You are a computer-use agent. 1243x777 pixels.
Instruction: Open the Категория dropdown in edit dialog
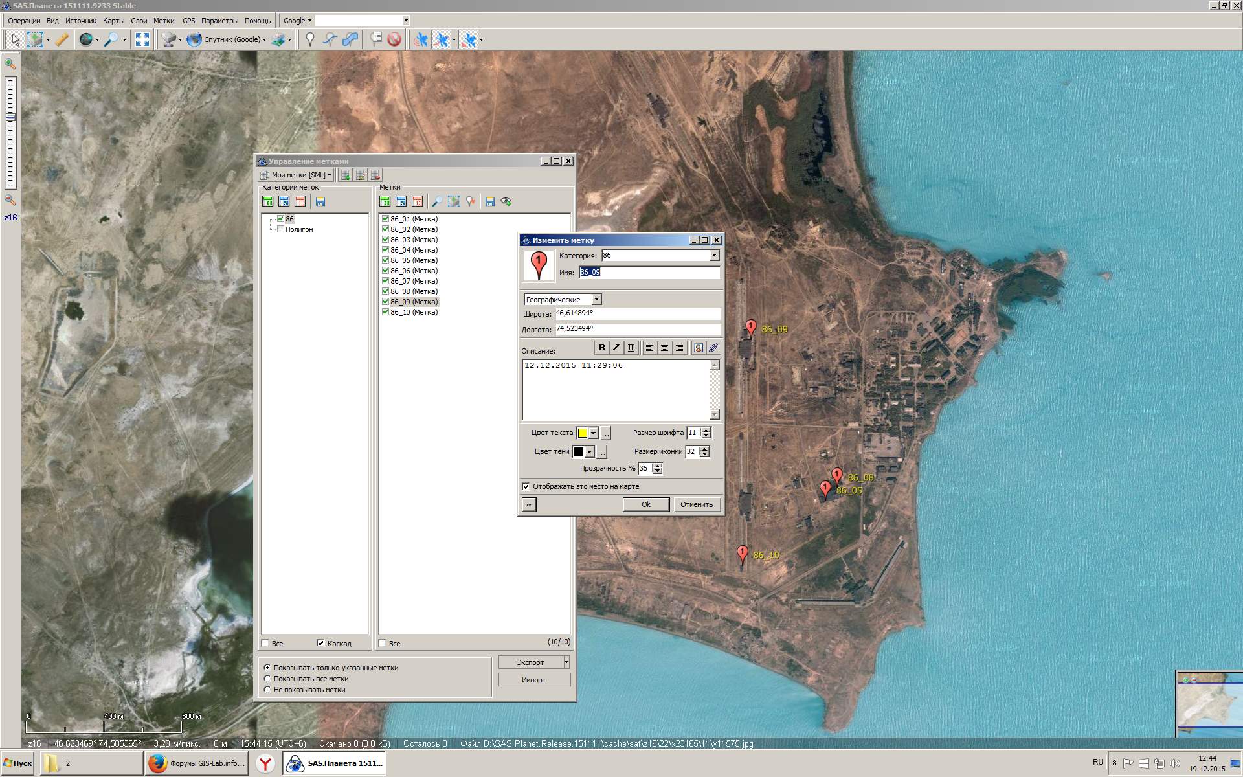pyautogui.click(x=714, y=256)
